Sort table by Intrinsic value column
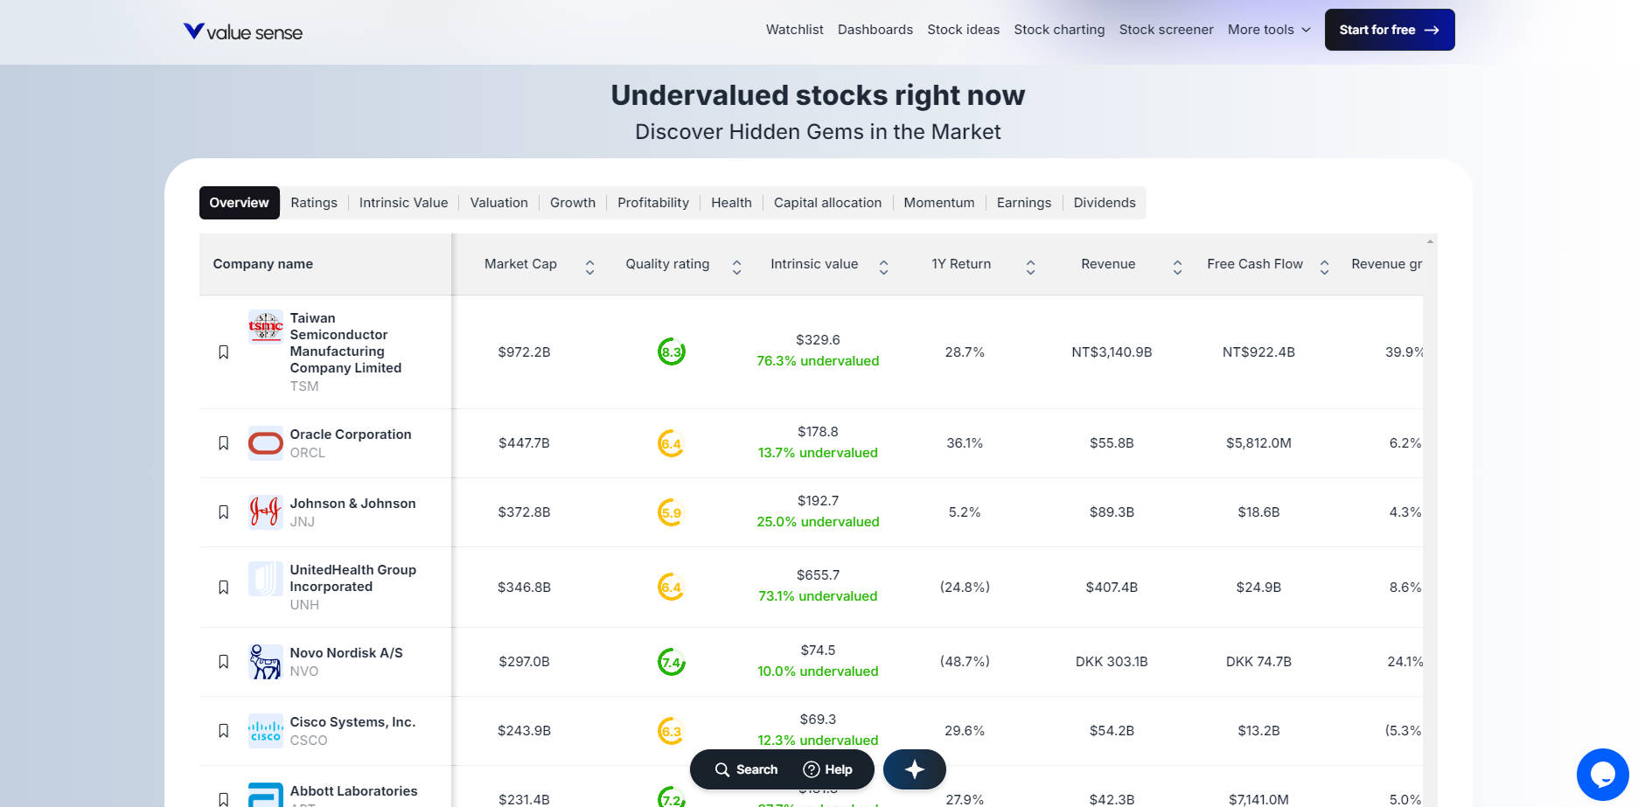Viewport: 1638px width, 807px height. coord(883,268)
